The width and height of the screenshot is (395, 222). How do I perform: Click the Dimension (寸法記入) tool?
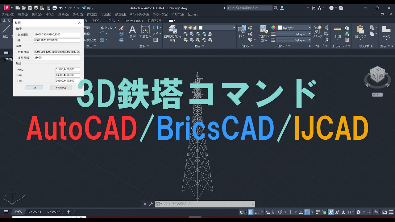pyautogui.click(x=145, y=32)
